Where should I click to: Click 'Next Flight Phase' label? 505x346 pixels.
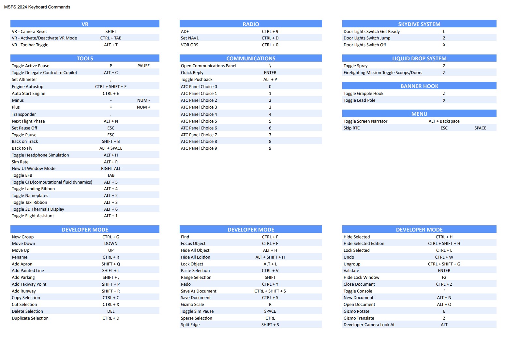(28, 121)
